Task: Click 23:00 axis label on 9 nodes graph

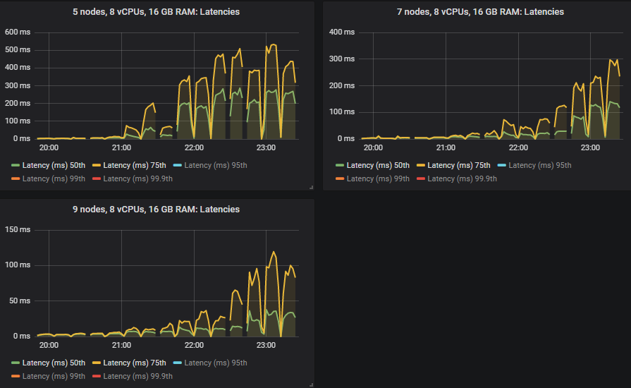Action: click(267, 346)
